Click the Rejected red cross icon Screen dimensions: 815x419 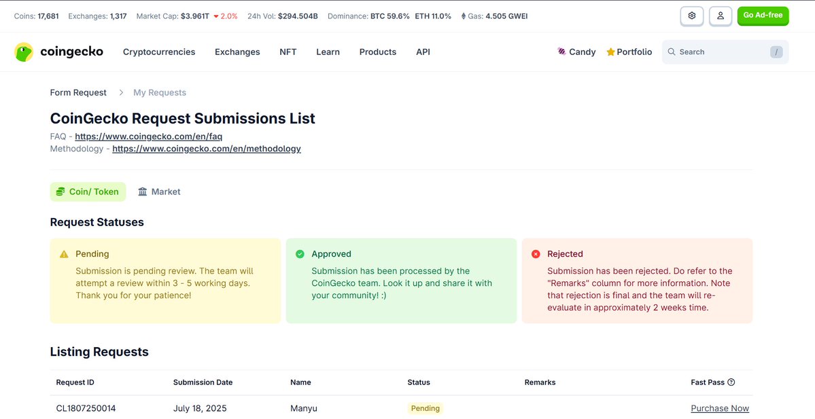[x=536, y=254]
